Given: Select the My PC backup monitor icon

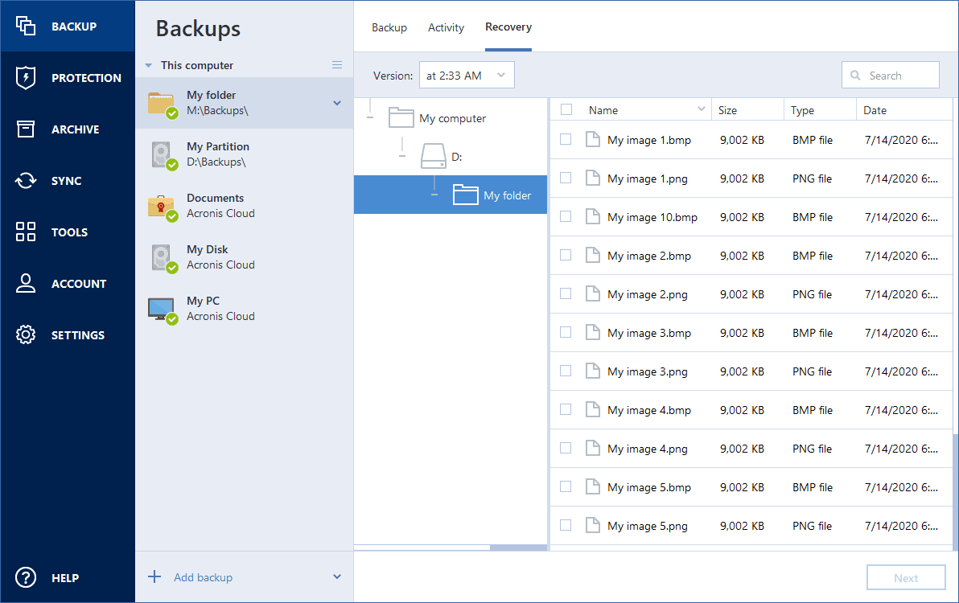Looking at the screenshot, I should [x=162, y=309].
